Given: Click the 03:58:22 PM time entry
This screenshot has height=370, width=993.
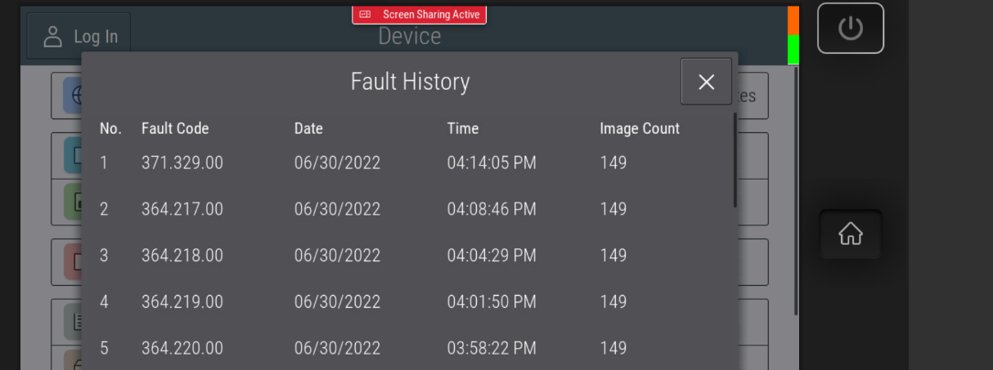Looking at the screenshot, I should (491, 349).
